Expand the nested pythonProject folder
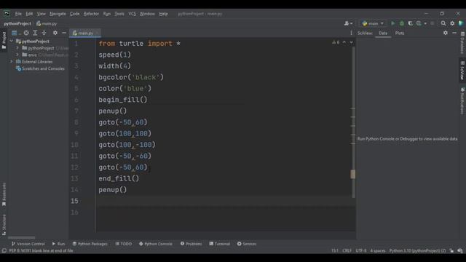 [x=17, y=48]
